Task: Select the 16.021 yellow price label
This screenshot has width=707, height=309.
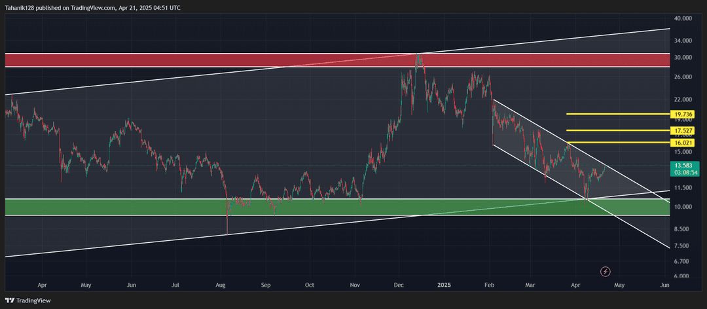Action: coord(683,143)
